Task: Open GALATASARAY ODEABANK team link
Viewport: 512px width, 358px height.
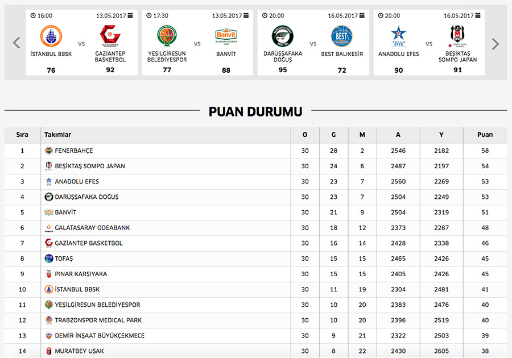Action: [92, 227]
